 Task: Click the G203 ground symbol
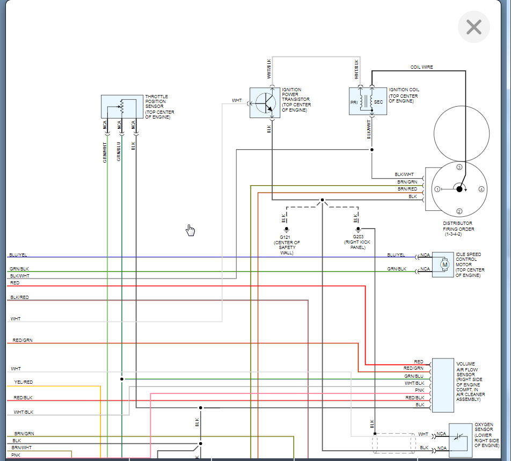(358, 229)
